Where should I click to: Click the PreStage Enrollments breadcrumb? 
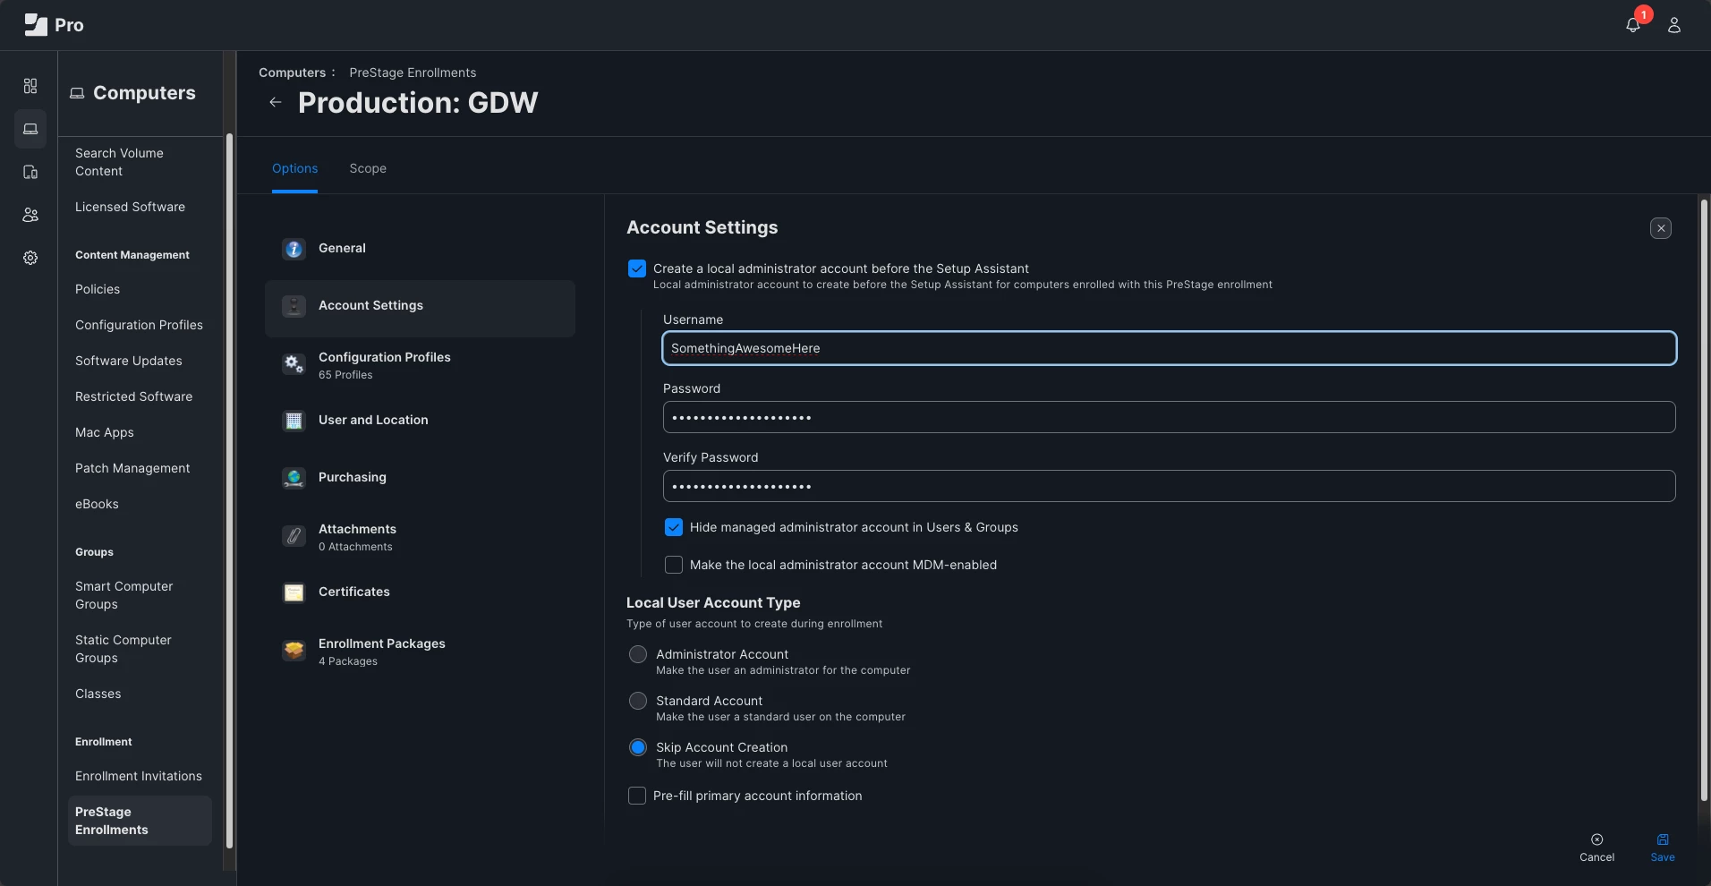coord(413,72)
